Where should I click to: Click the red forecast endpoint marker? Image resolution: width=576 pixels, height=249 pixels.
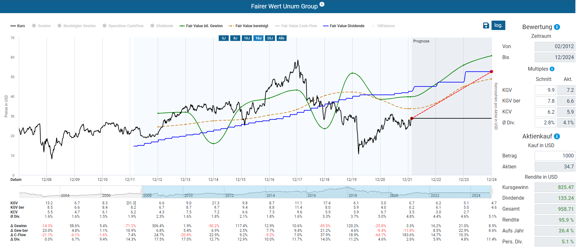tap(492, 72)
